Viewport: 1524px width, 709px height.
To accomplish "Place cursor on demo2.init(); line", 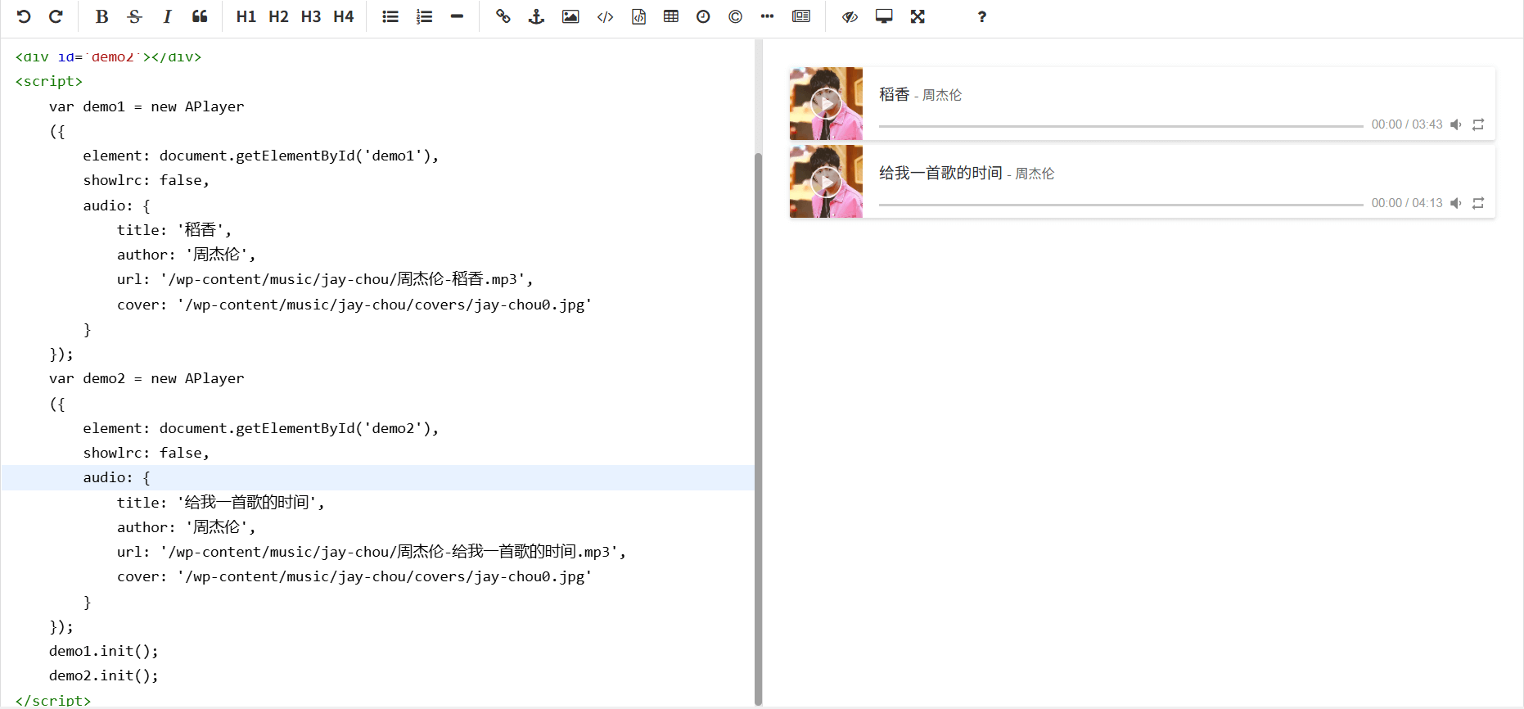I will (103, 675).
